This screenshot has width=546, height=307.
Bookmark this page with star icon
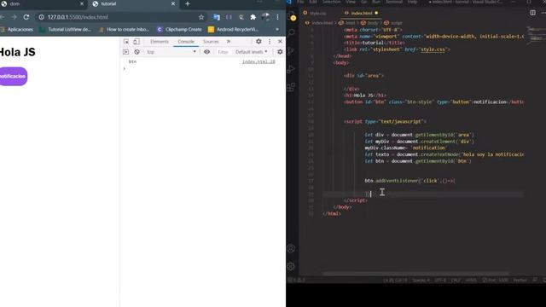[x=201, y=17]
